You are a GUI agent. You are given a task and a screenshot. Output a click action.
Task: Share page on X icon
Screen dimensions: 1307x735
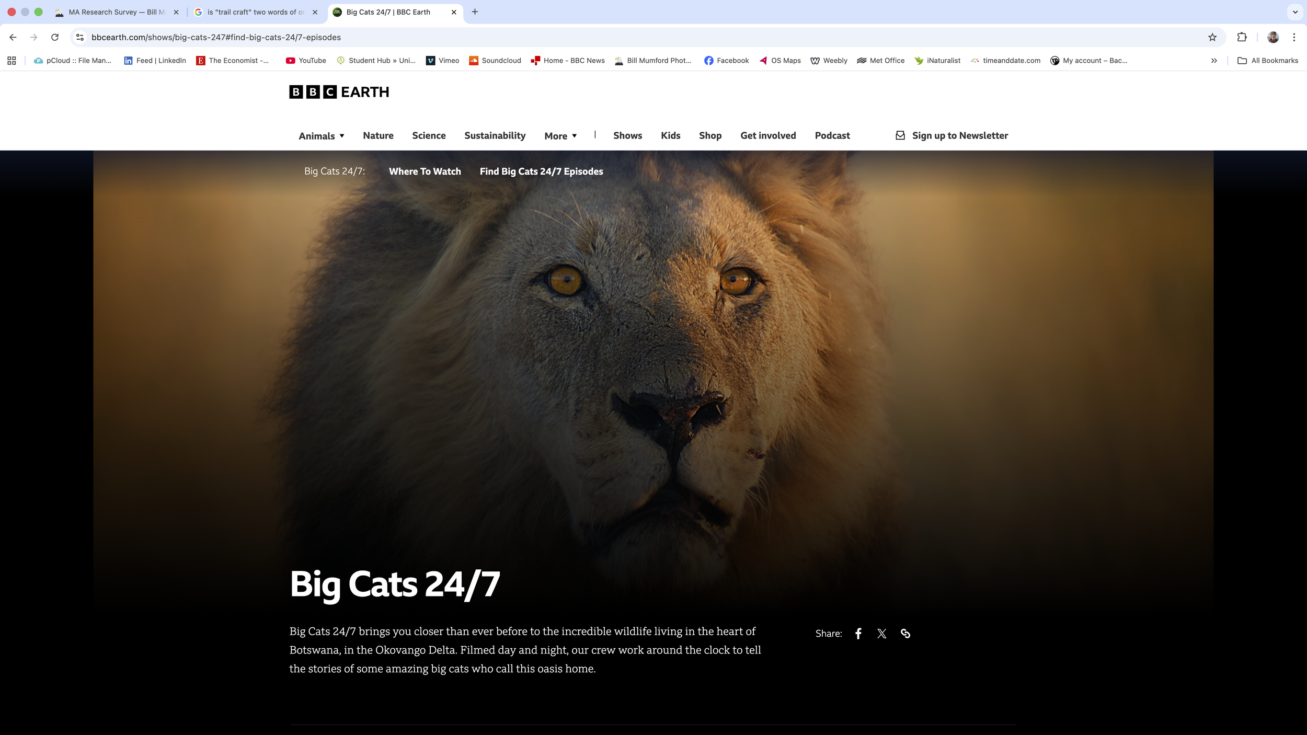[881, 634]
